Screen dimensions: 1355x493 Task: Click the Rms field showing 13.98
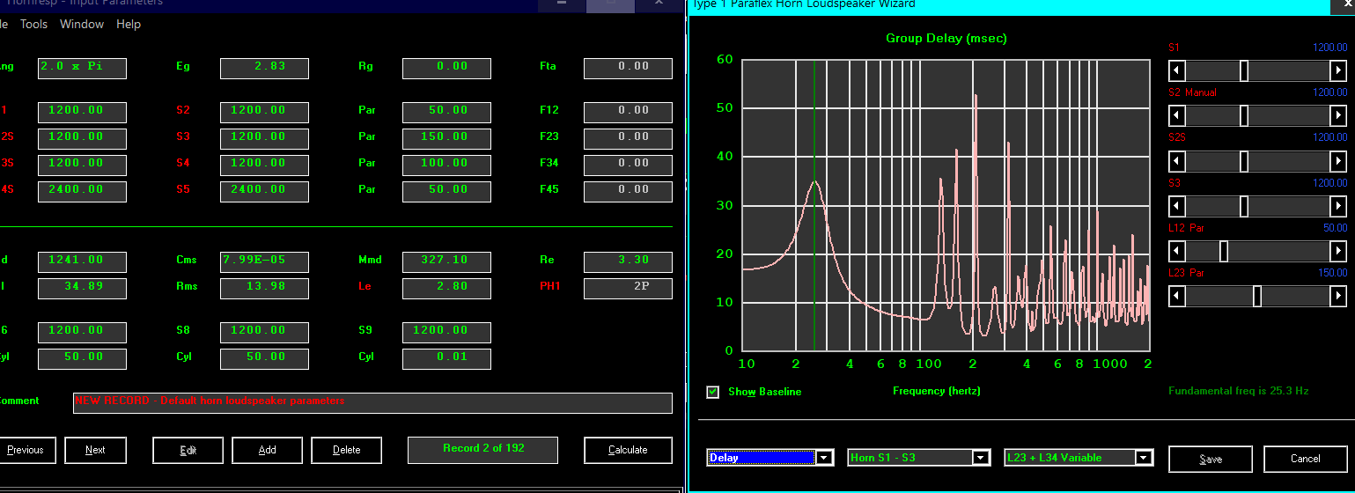pos(264,288)
